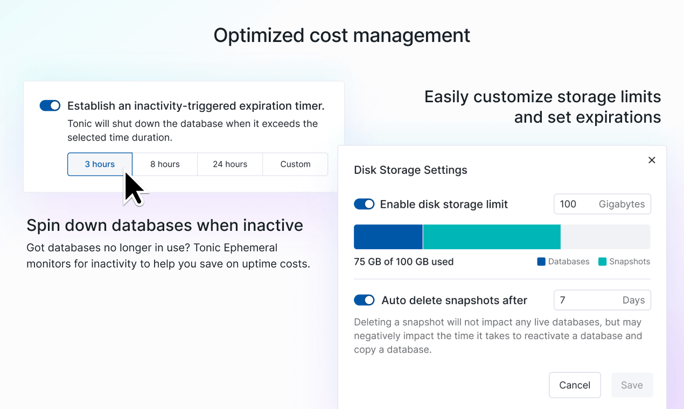Edit the 7 Days snapshot expiration field

click(602, 300)
